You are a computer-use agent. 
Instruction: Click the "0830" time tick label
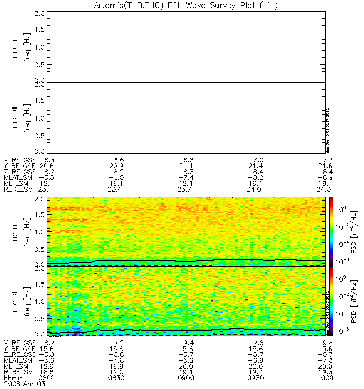click(116, 378)
